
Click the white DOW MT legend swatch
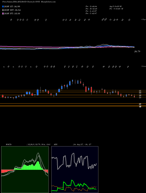click(3, 10)
